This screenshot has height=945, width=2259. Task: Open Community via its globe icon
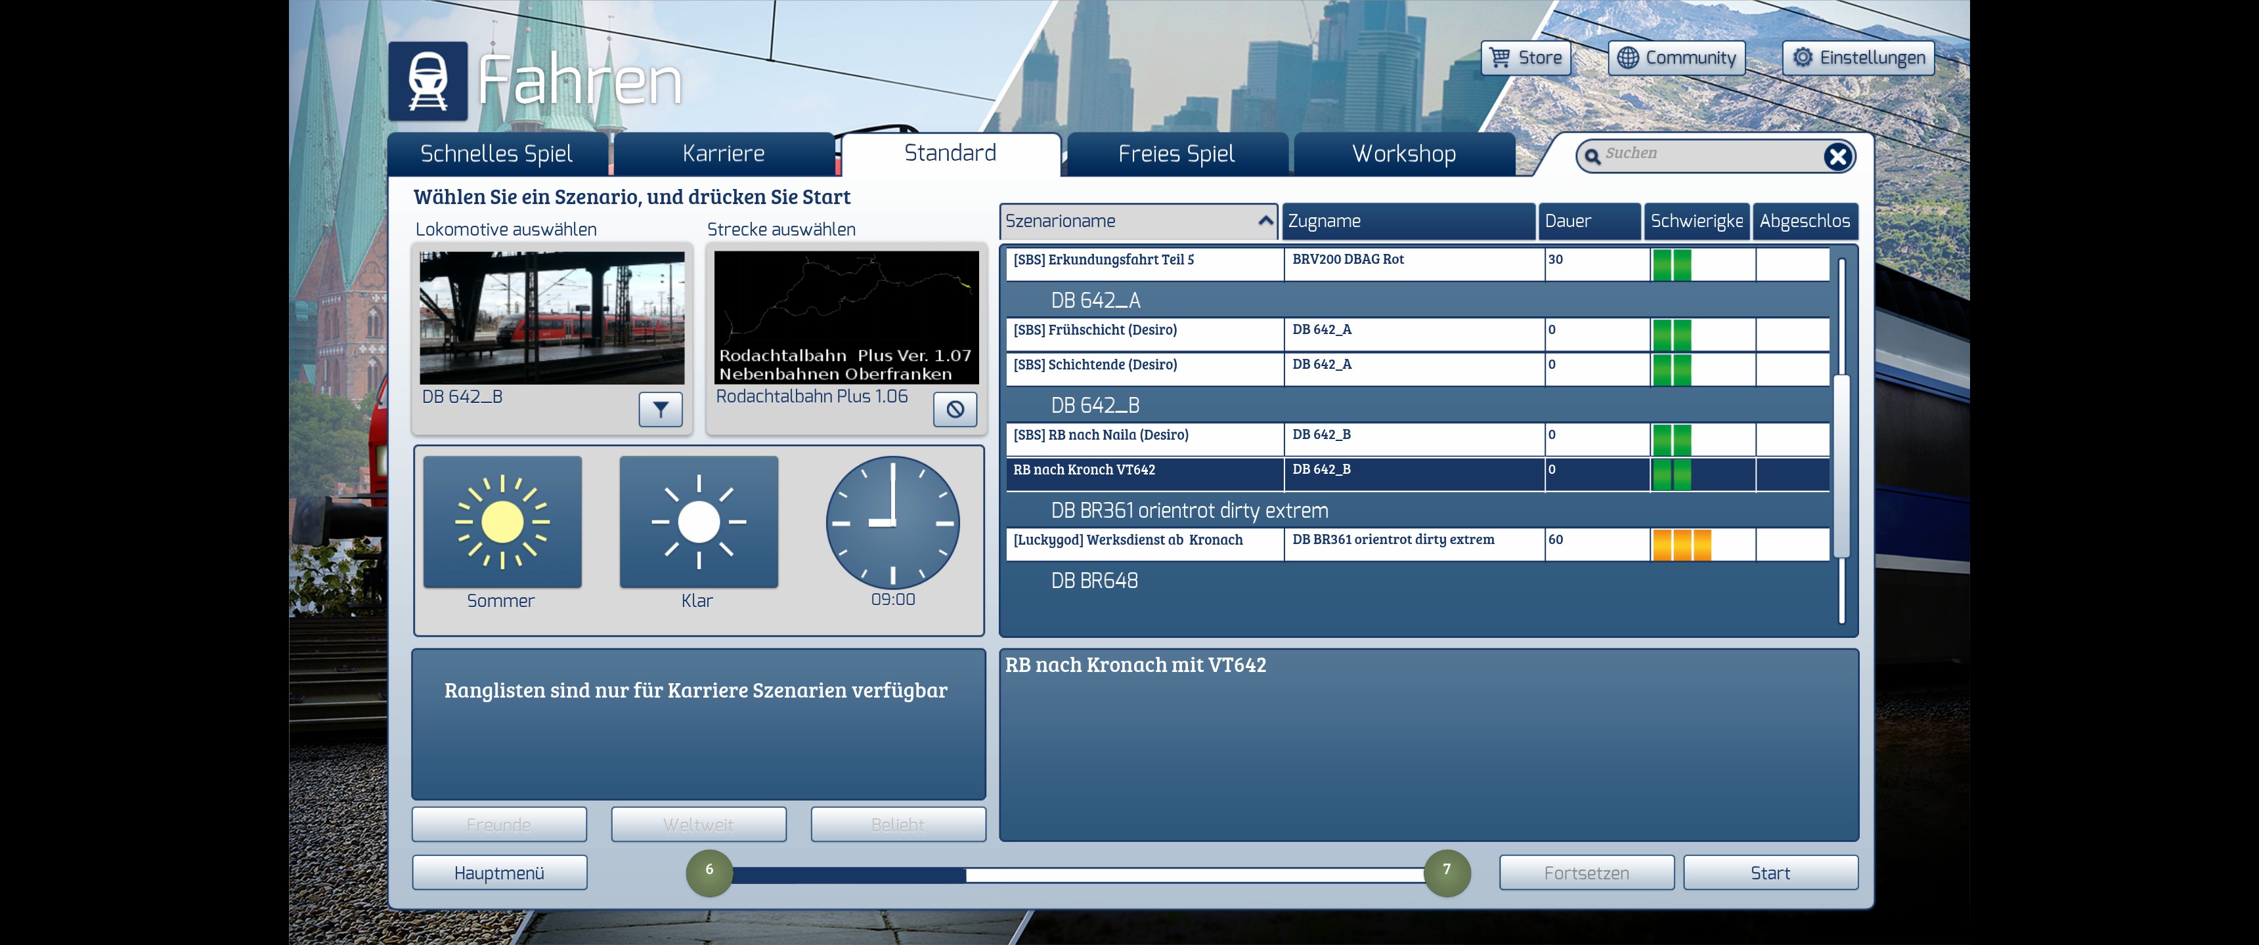tap(1628, 58)
